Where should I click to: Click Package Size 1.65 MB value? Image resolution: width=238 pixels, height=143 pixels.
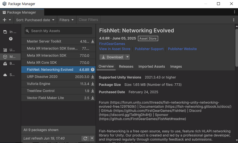point(153,84)
